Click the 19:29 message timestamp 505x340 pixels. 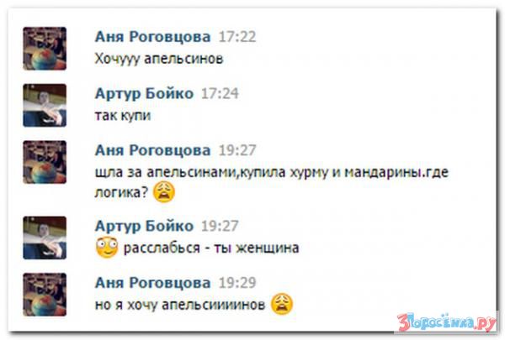(237, 283)
